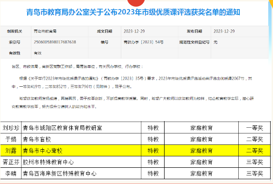Select the 发布日期 label
The width and height of the screenshot is (273, 184).
(x=195, y=31)
